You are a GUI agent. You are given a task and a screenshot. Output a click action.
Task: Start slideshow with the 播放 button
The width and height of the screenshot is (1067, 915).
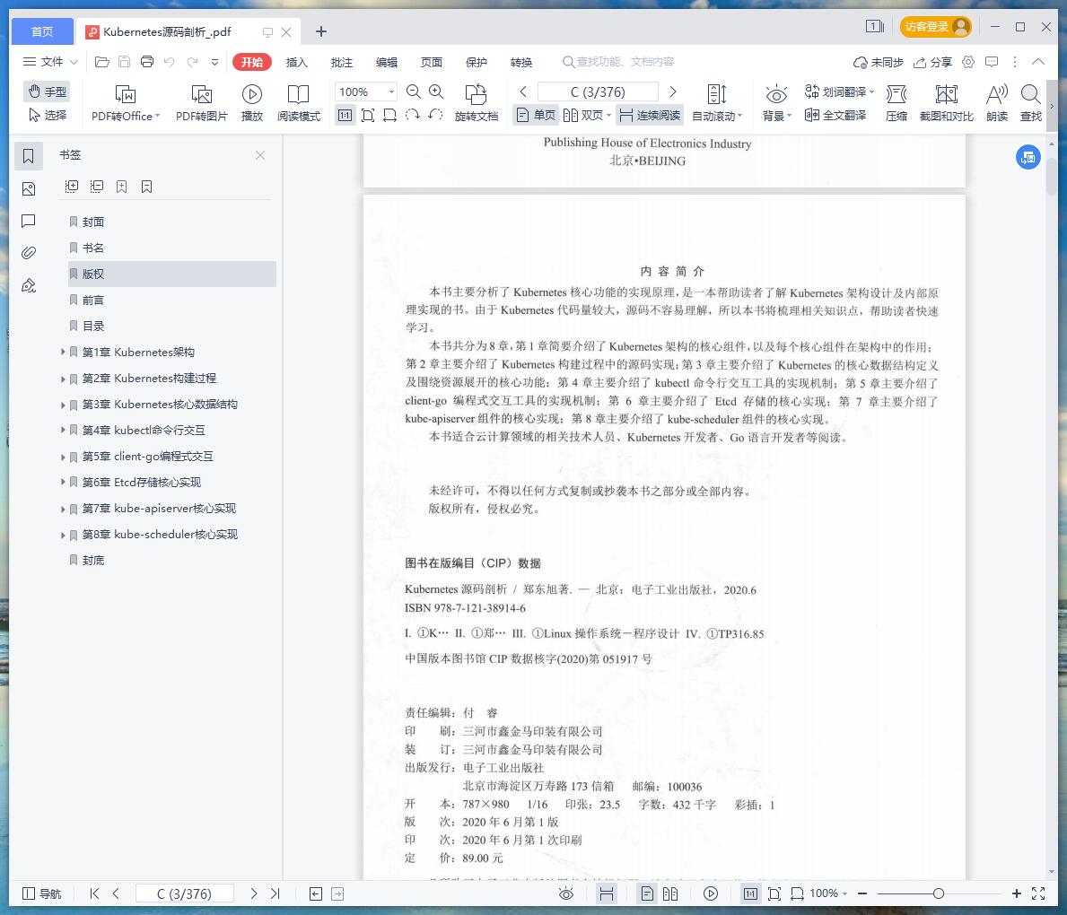252,103
